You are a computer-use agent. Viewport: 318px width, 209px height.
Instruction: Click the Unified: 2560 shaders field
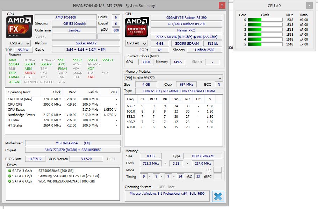click(204, 50)
